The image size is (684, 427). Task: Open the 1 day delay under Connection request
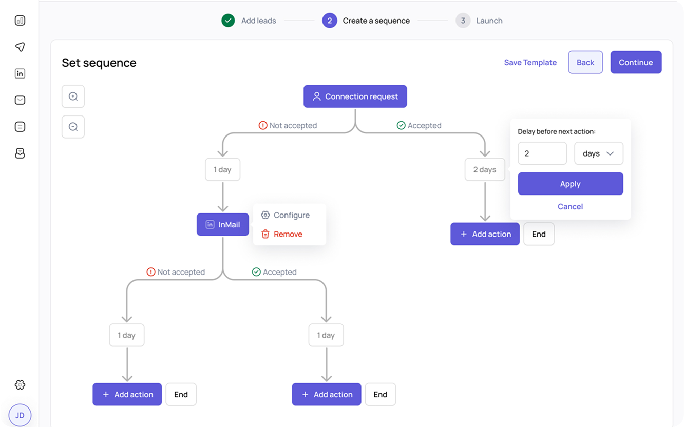coord(222,169)
